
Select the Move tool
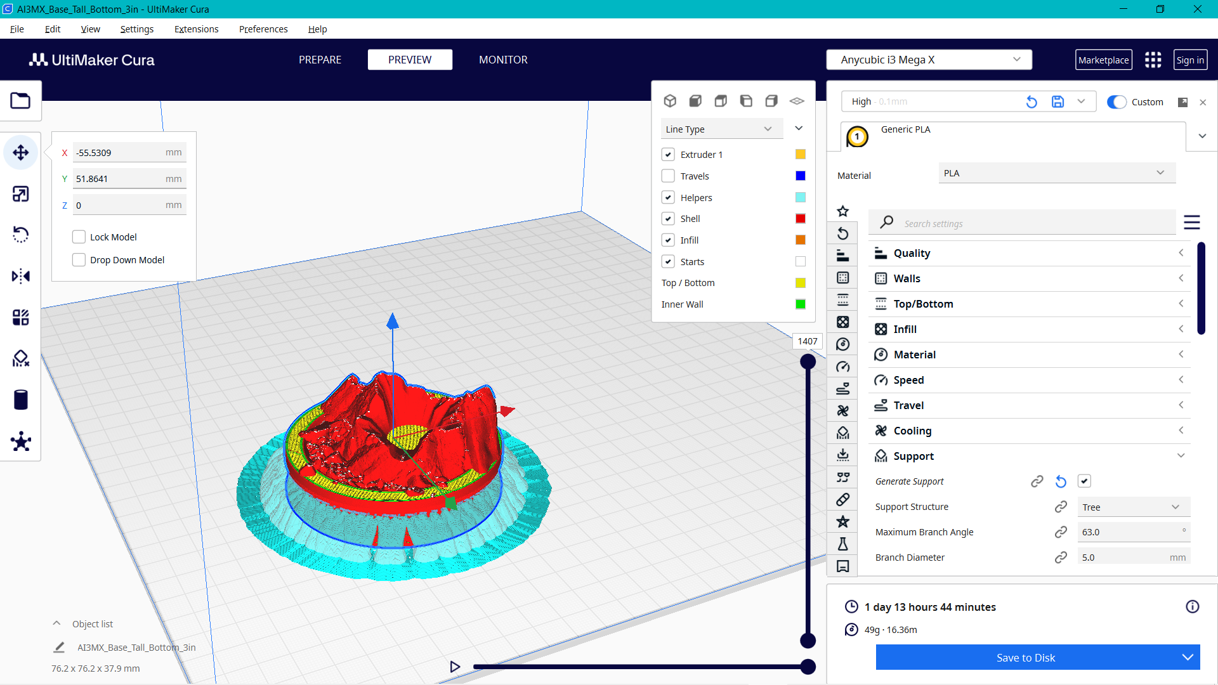pos(21,152)
